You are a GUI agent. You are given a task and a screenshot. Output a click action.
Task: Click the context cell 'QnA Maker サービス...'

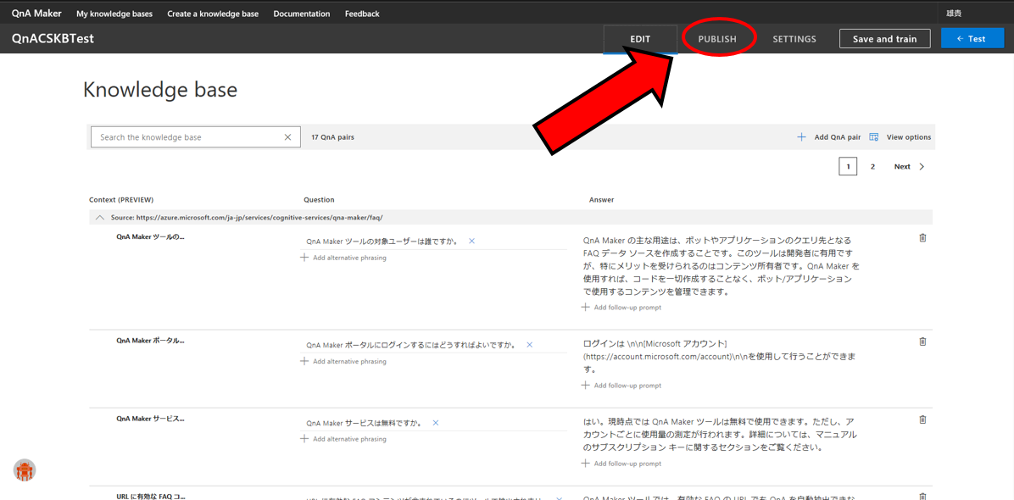point(150,419)
